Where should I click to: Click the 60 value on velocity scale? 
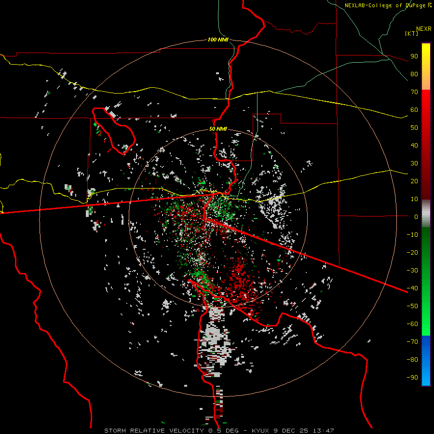coord(414,110)
